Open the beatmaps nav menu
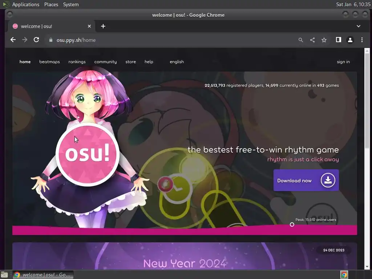 click(49, 62)
